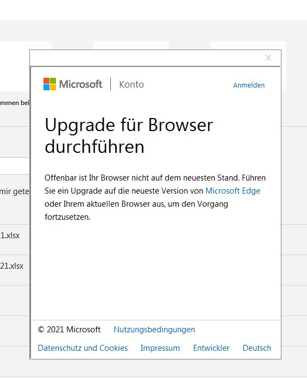This screenshot has height=378, width=307.
Task: Follow the Microsoft Edge link
Action: [233, 191]
